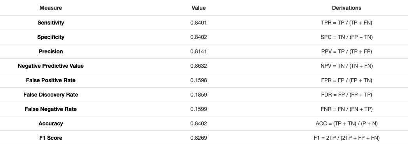Click the Derivations column header
The height and width of the screenshot is (146, 408).
click(346, 8)
